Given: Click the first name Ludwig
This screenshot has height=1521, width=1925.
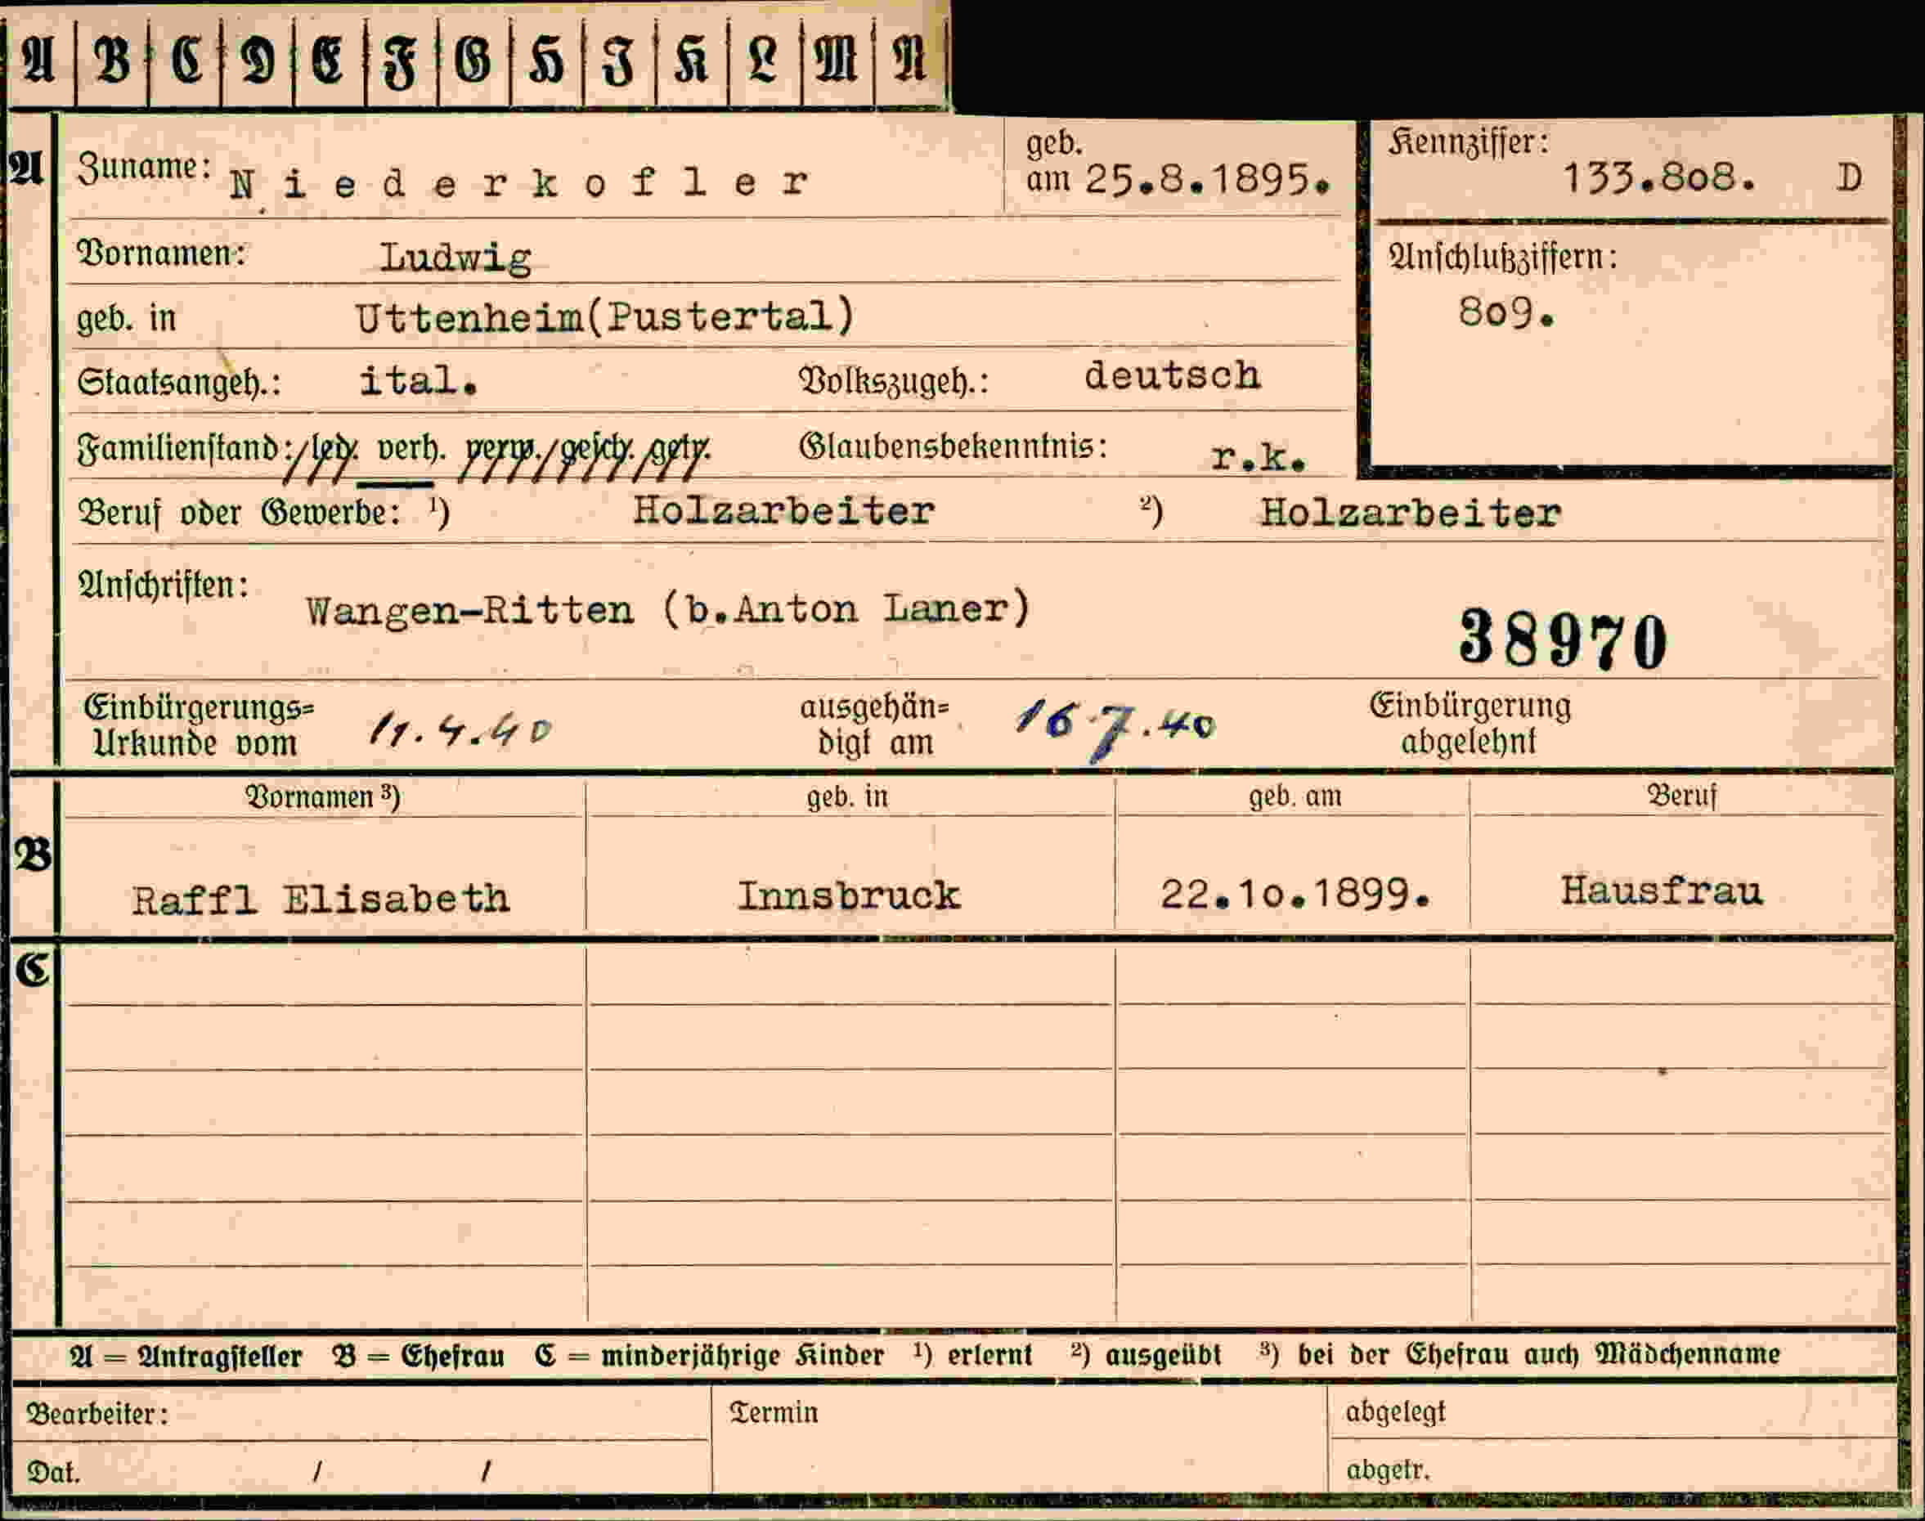Looking at the screenshot, I should tap(455, 258).
